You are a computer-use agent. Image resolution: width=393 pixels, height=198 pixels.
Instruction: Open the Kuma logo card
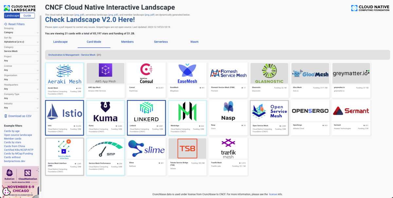pyautogui.click(x=105, y=118)
